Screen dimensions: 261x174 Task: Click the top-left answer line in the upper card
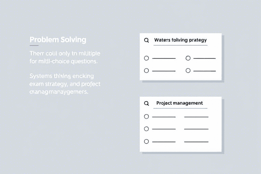coord(164,58)
